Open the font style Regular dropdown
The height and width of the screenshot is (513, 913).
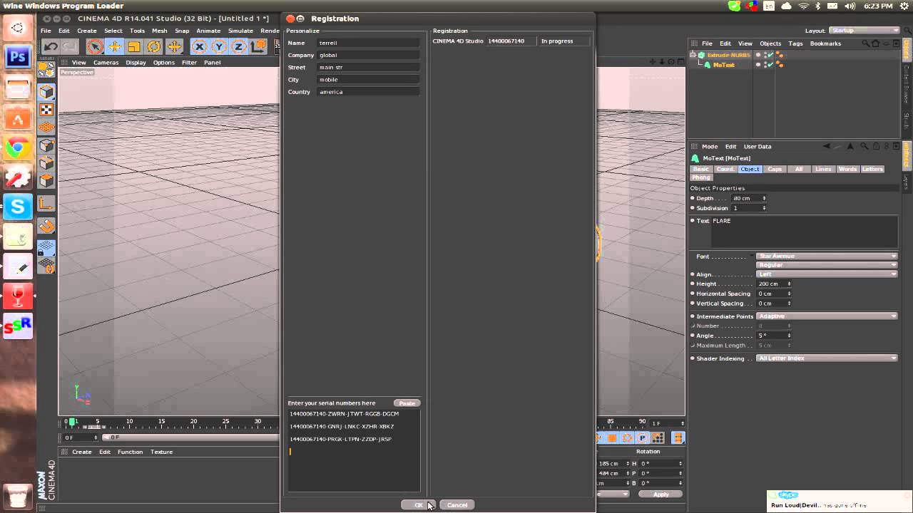pyautogui.click(x=827, y=265)
